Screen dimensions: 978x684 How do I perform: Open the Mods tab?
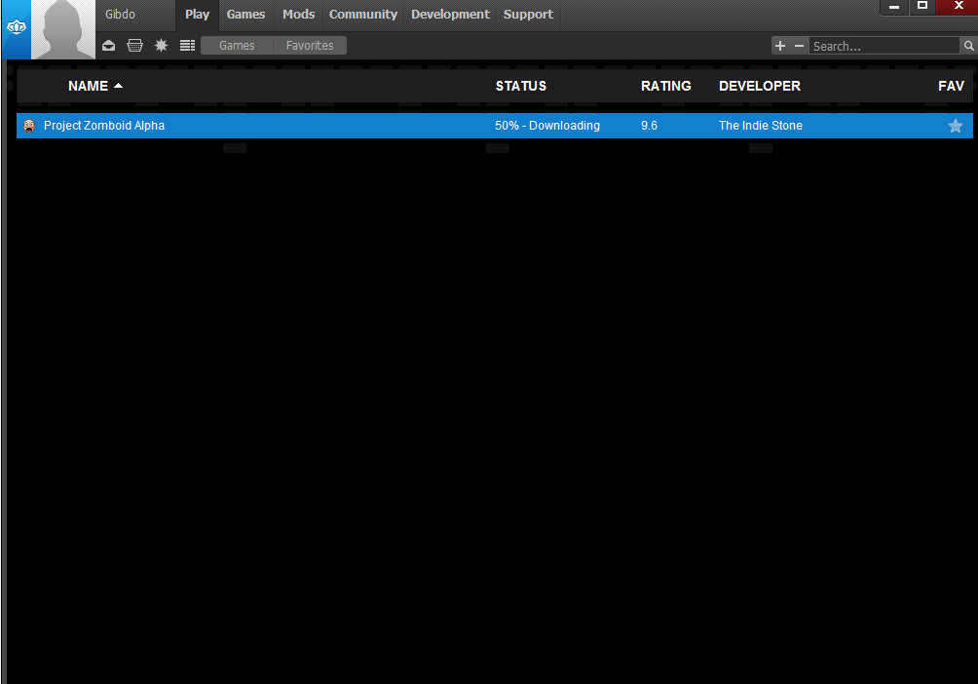tap(299, 15)
